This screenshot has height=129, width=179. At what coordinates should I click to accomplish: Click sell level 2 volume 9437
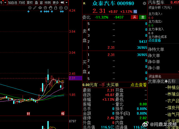point(143,42)
